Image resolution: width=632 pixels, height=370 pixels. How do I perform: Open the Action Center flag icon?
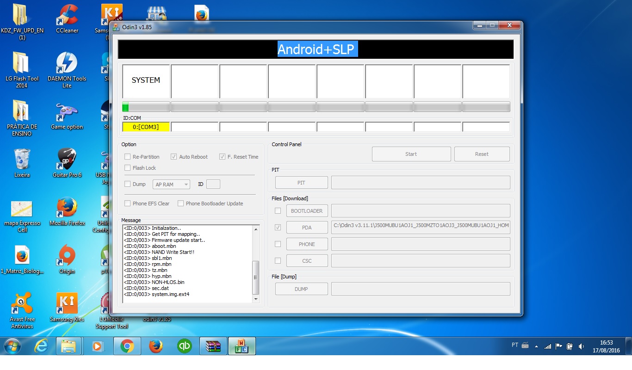tap(559, 346)
